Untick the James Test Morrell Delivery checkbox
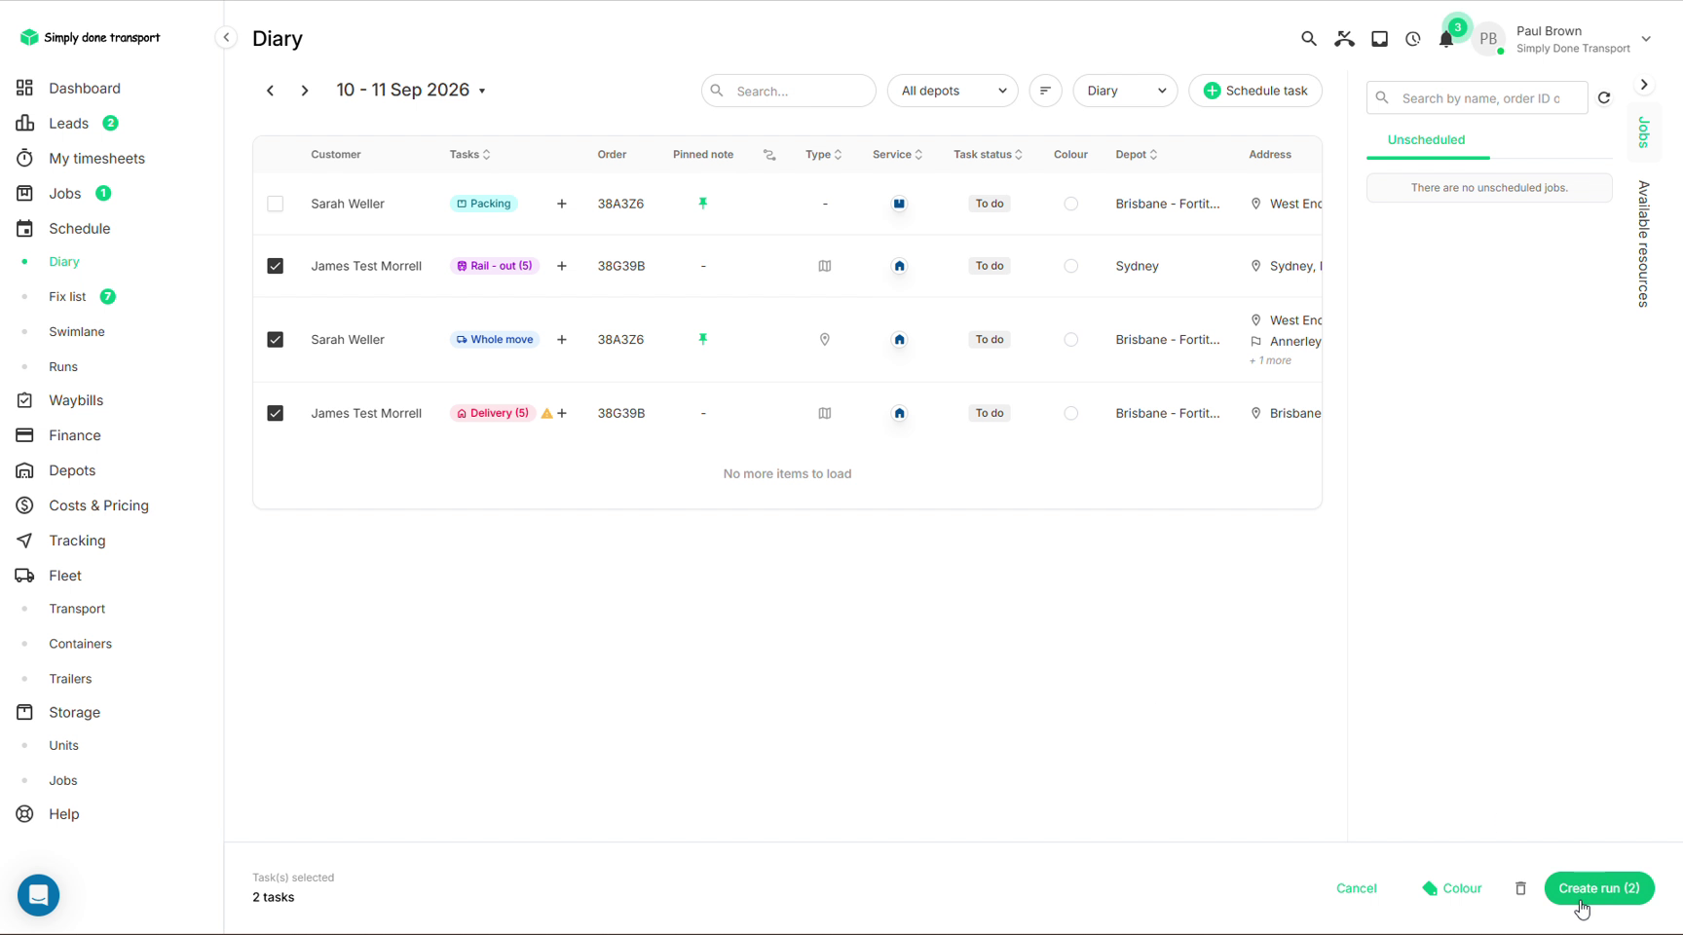The width and height of the screenshot is (1683, 935). click(x=276, y=413)
